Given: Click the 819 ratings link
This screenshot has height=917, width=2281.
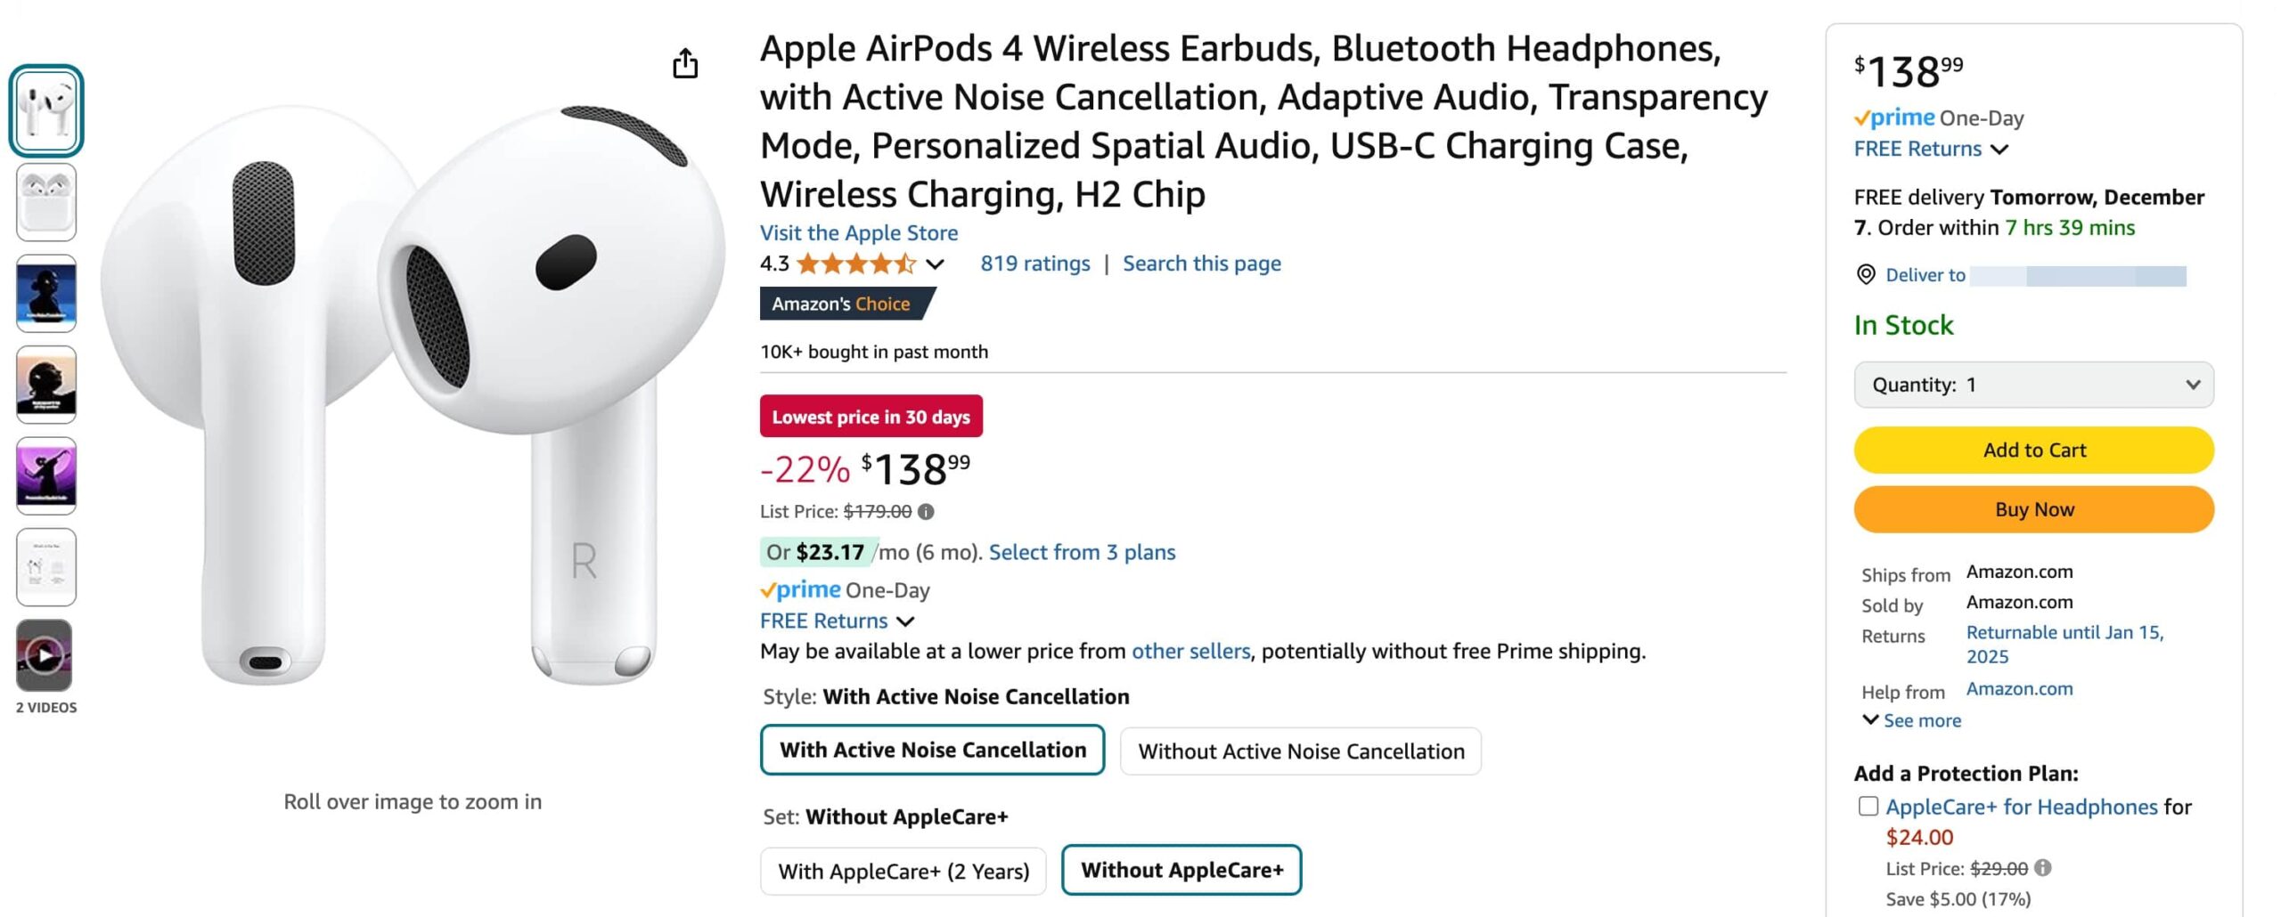Looking at the screenshot, I should (1035, 263).
